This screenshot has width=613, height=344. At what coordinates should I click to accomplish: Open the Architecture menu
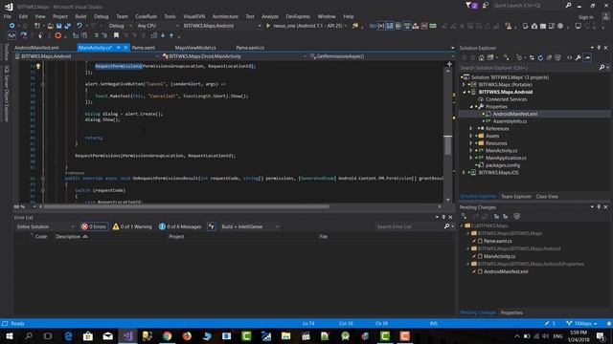pyautogui.click(x=225, y=16)
